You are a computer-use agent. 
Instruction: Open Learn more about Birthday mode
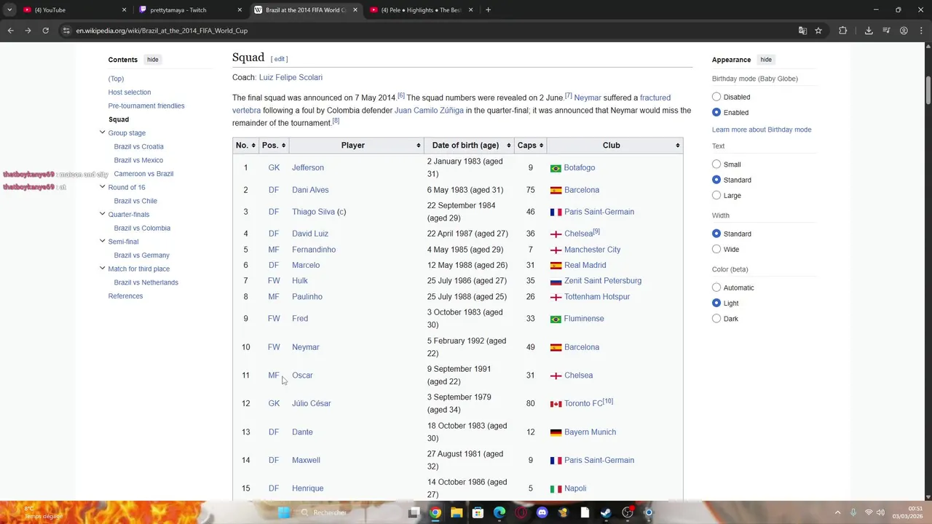[762, 130]
